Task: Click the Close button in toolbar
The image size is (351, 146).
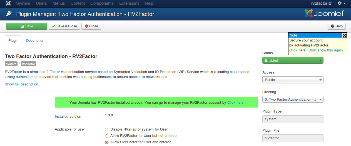Action: point(91,26)
